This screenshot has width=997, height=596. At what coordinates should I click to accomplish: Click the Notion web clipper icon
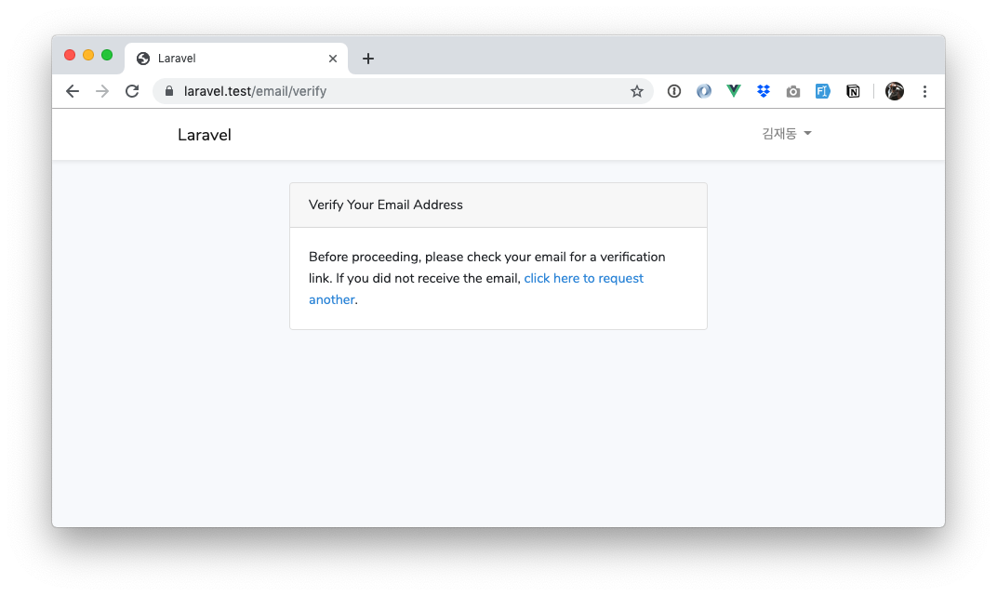[853, 91]
